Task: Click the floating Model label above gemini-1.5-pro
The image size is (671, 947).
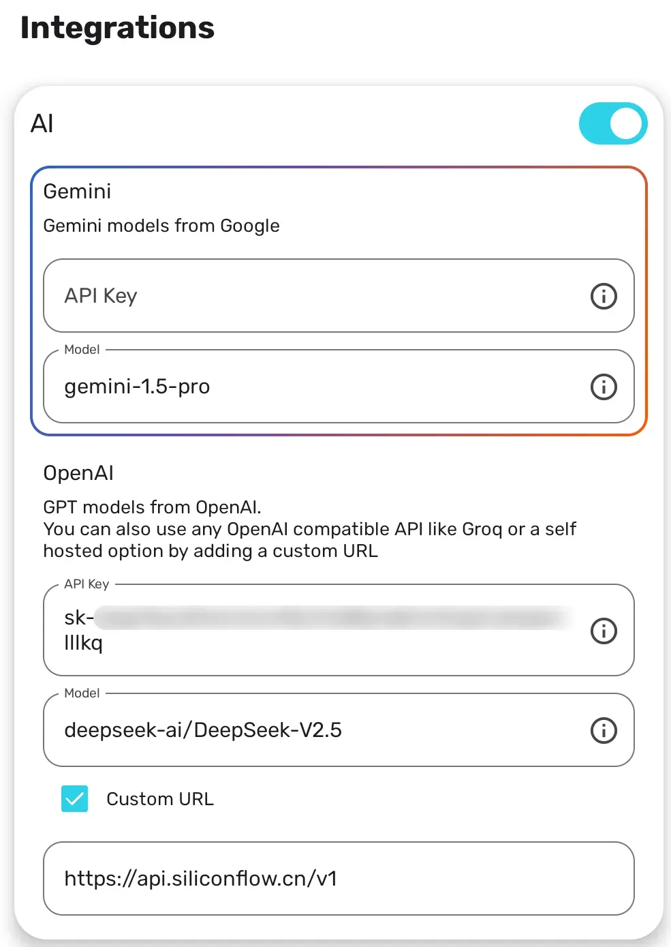Action: (82, 349)
